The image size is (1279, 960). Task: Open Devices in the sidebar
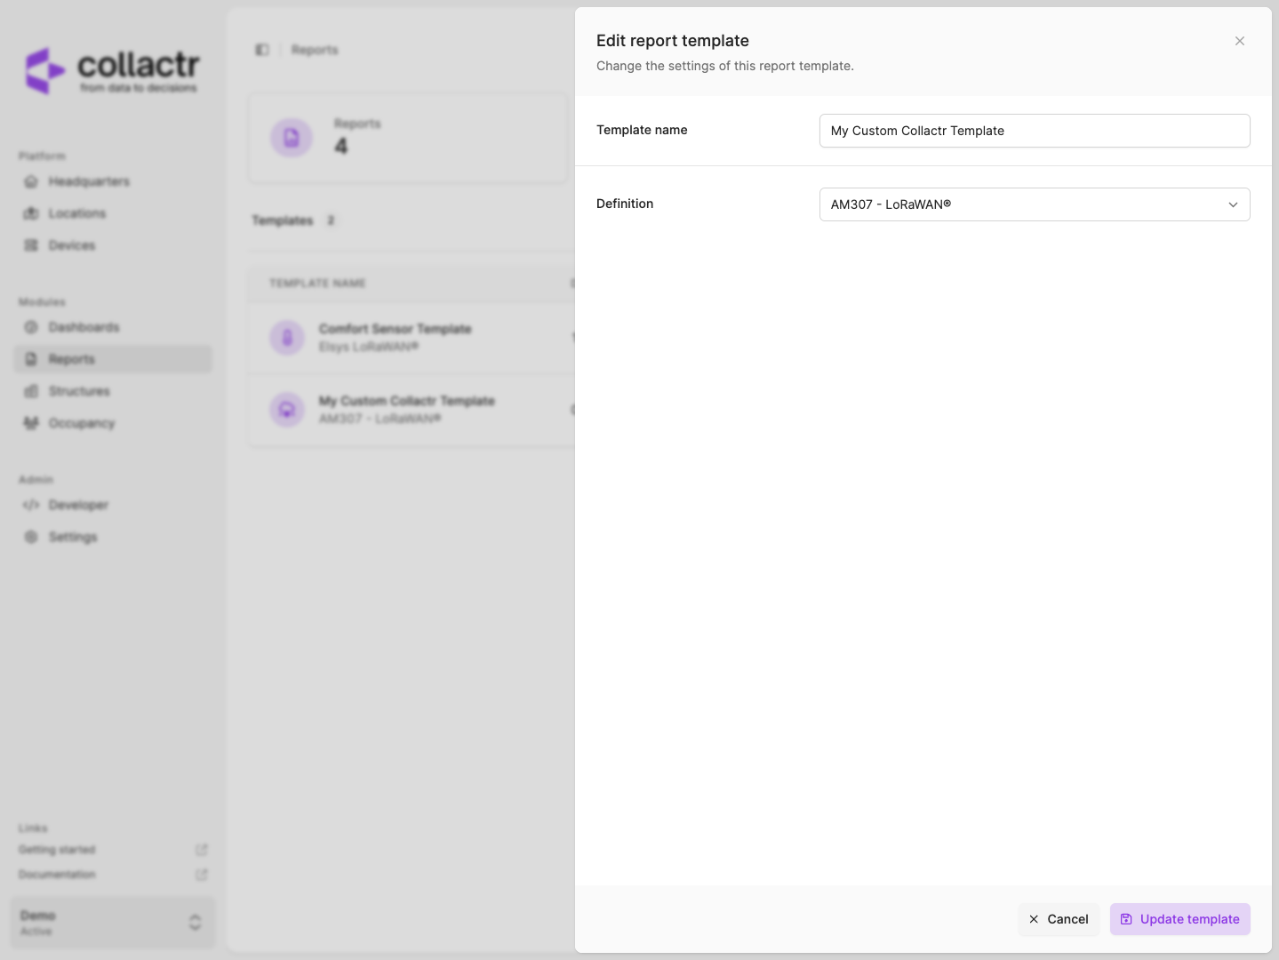113,245
